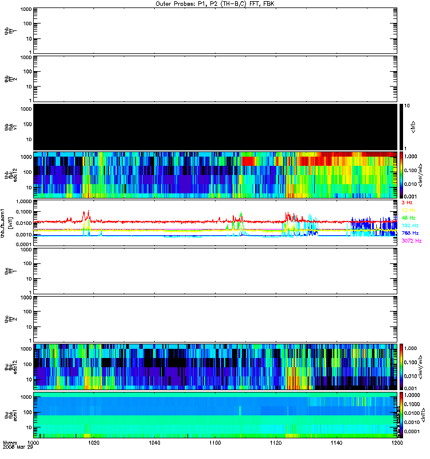The width and height of the screenshot is (430, 459).
Task: Click the "1100" time axis label
Action: click(x=216, y=443)
